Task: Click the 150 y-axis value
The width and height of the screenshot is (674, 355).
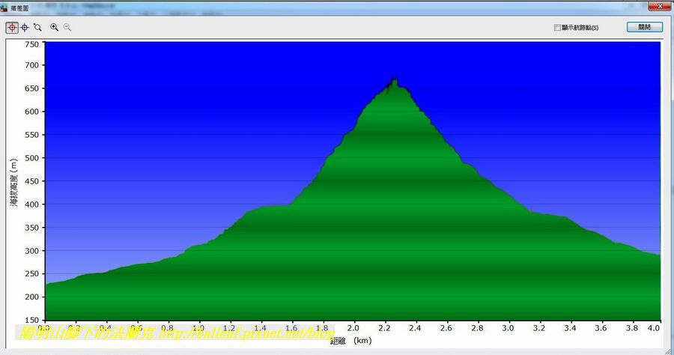Action: coord(31,321)
